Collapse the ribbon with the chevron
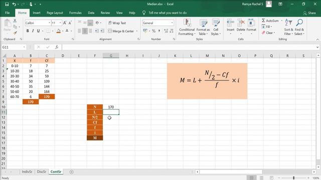321x180 pixels. click(x=317, y=39)
